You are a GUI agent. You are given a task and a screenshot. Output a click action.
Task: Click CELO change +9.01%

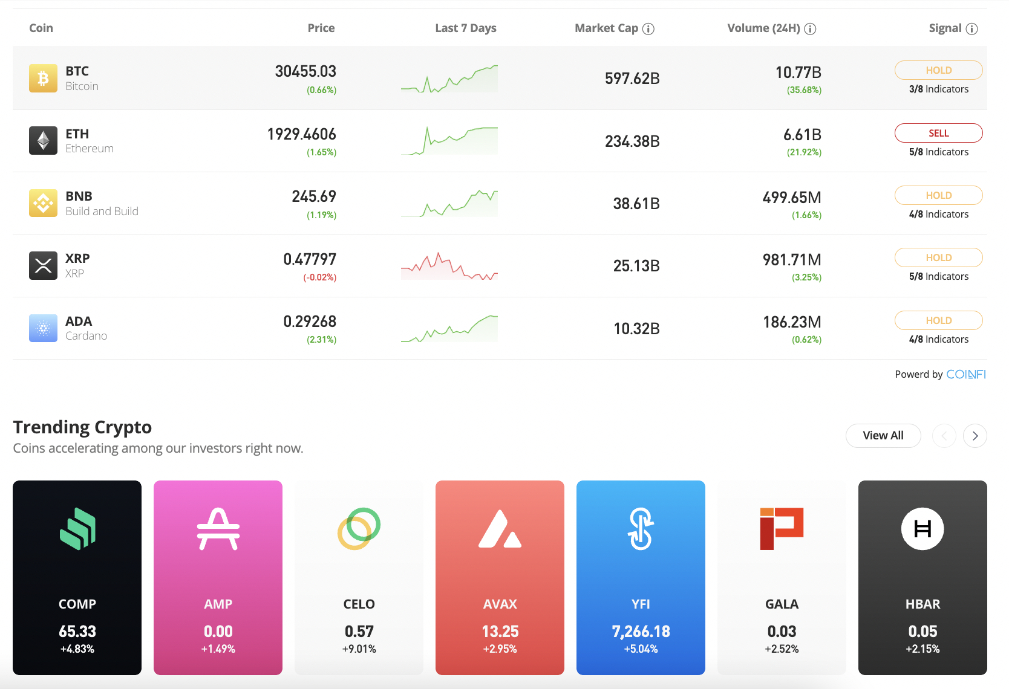click(359, 649)
